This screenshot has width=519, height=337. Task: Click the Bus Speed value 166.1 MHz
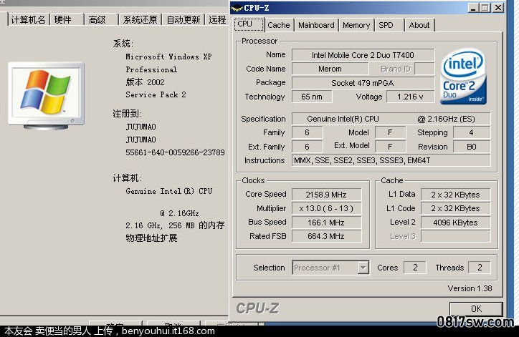(326, 223)
